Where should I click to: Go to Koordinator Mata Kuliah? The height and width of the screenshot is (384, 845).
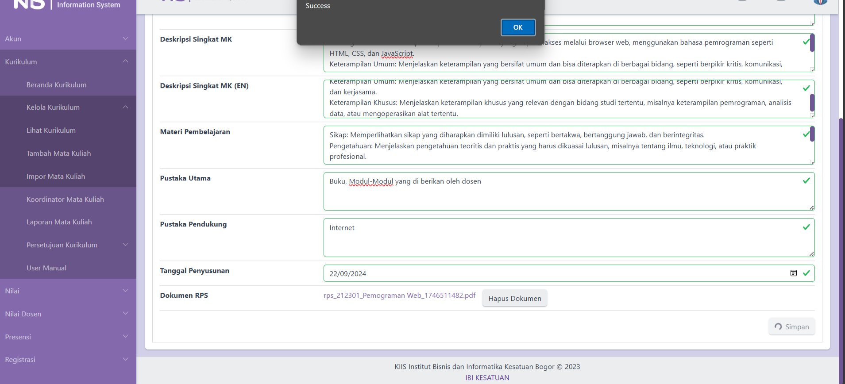[65, 200]
